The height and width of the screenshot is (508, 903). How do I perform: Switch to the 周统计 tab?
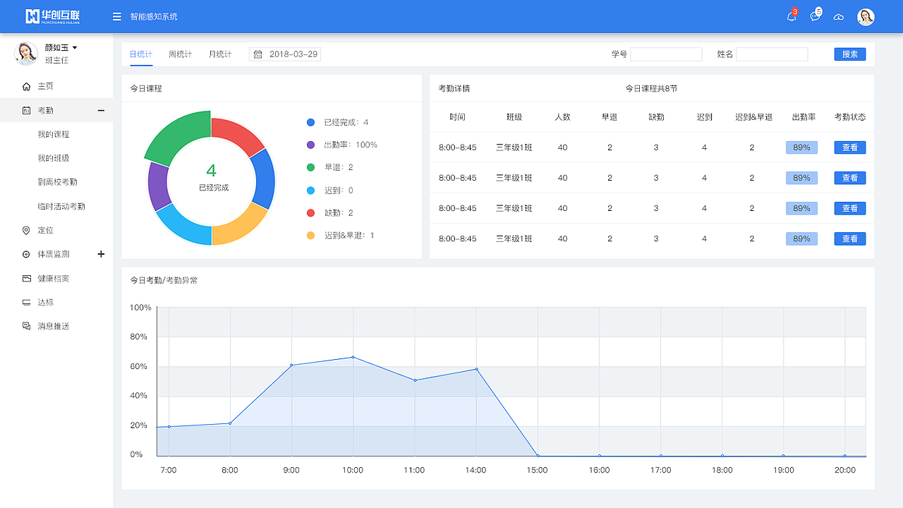tap(181, 54)
